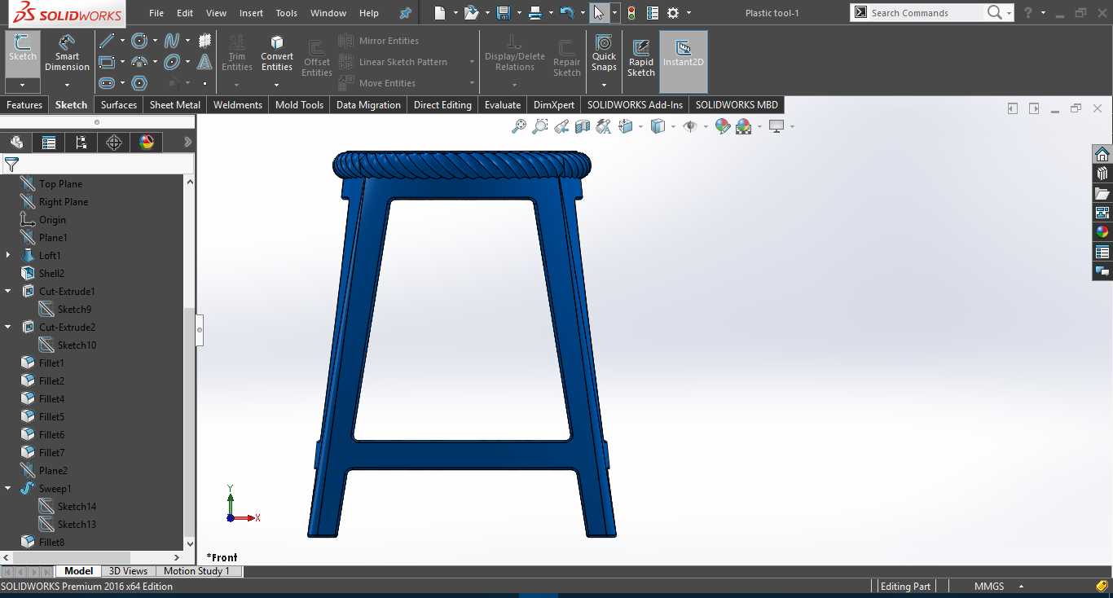This screenshot has height=598, width=1113.
Task: Click the Apply Scene icon
Action: pyautogui.click(x=743, y=126)
